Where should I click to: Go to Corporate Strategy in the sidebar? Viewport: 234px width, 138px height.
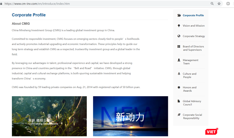tap(194, 36)
